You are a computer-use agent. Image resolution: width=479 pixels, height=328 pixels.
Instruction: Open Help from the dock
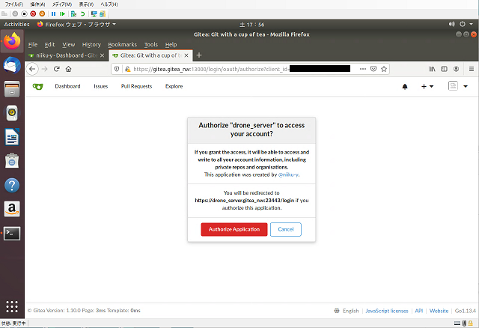click(12, 185)
